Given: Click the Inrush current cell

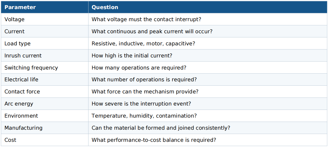Looking at the screenshot, I should (x=45, y=56).
